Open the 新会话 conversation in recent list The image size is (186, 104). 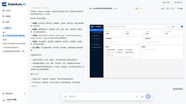[x=5, y=40]
